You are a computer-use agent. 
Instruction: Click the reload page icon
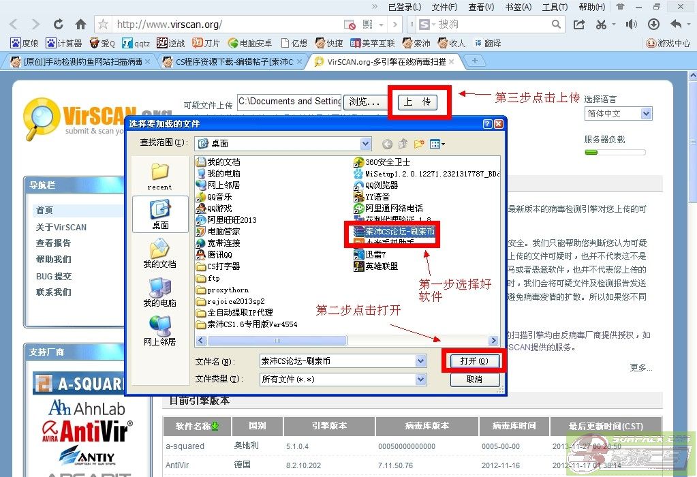59,25
